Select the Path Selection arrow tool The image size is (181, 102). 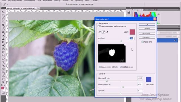3,65
